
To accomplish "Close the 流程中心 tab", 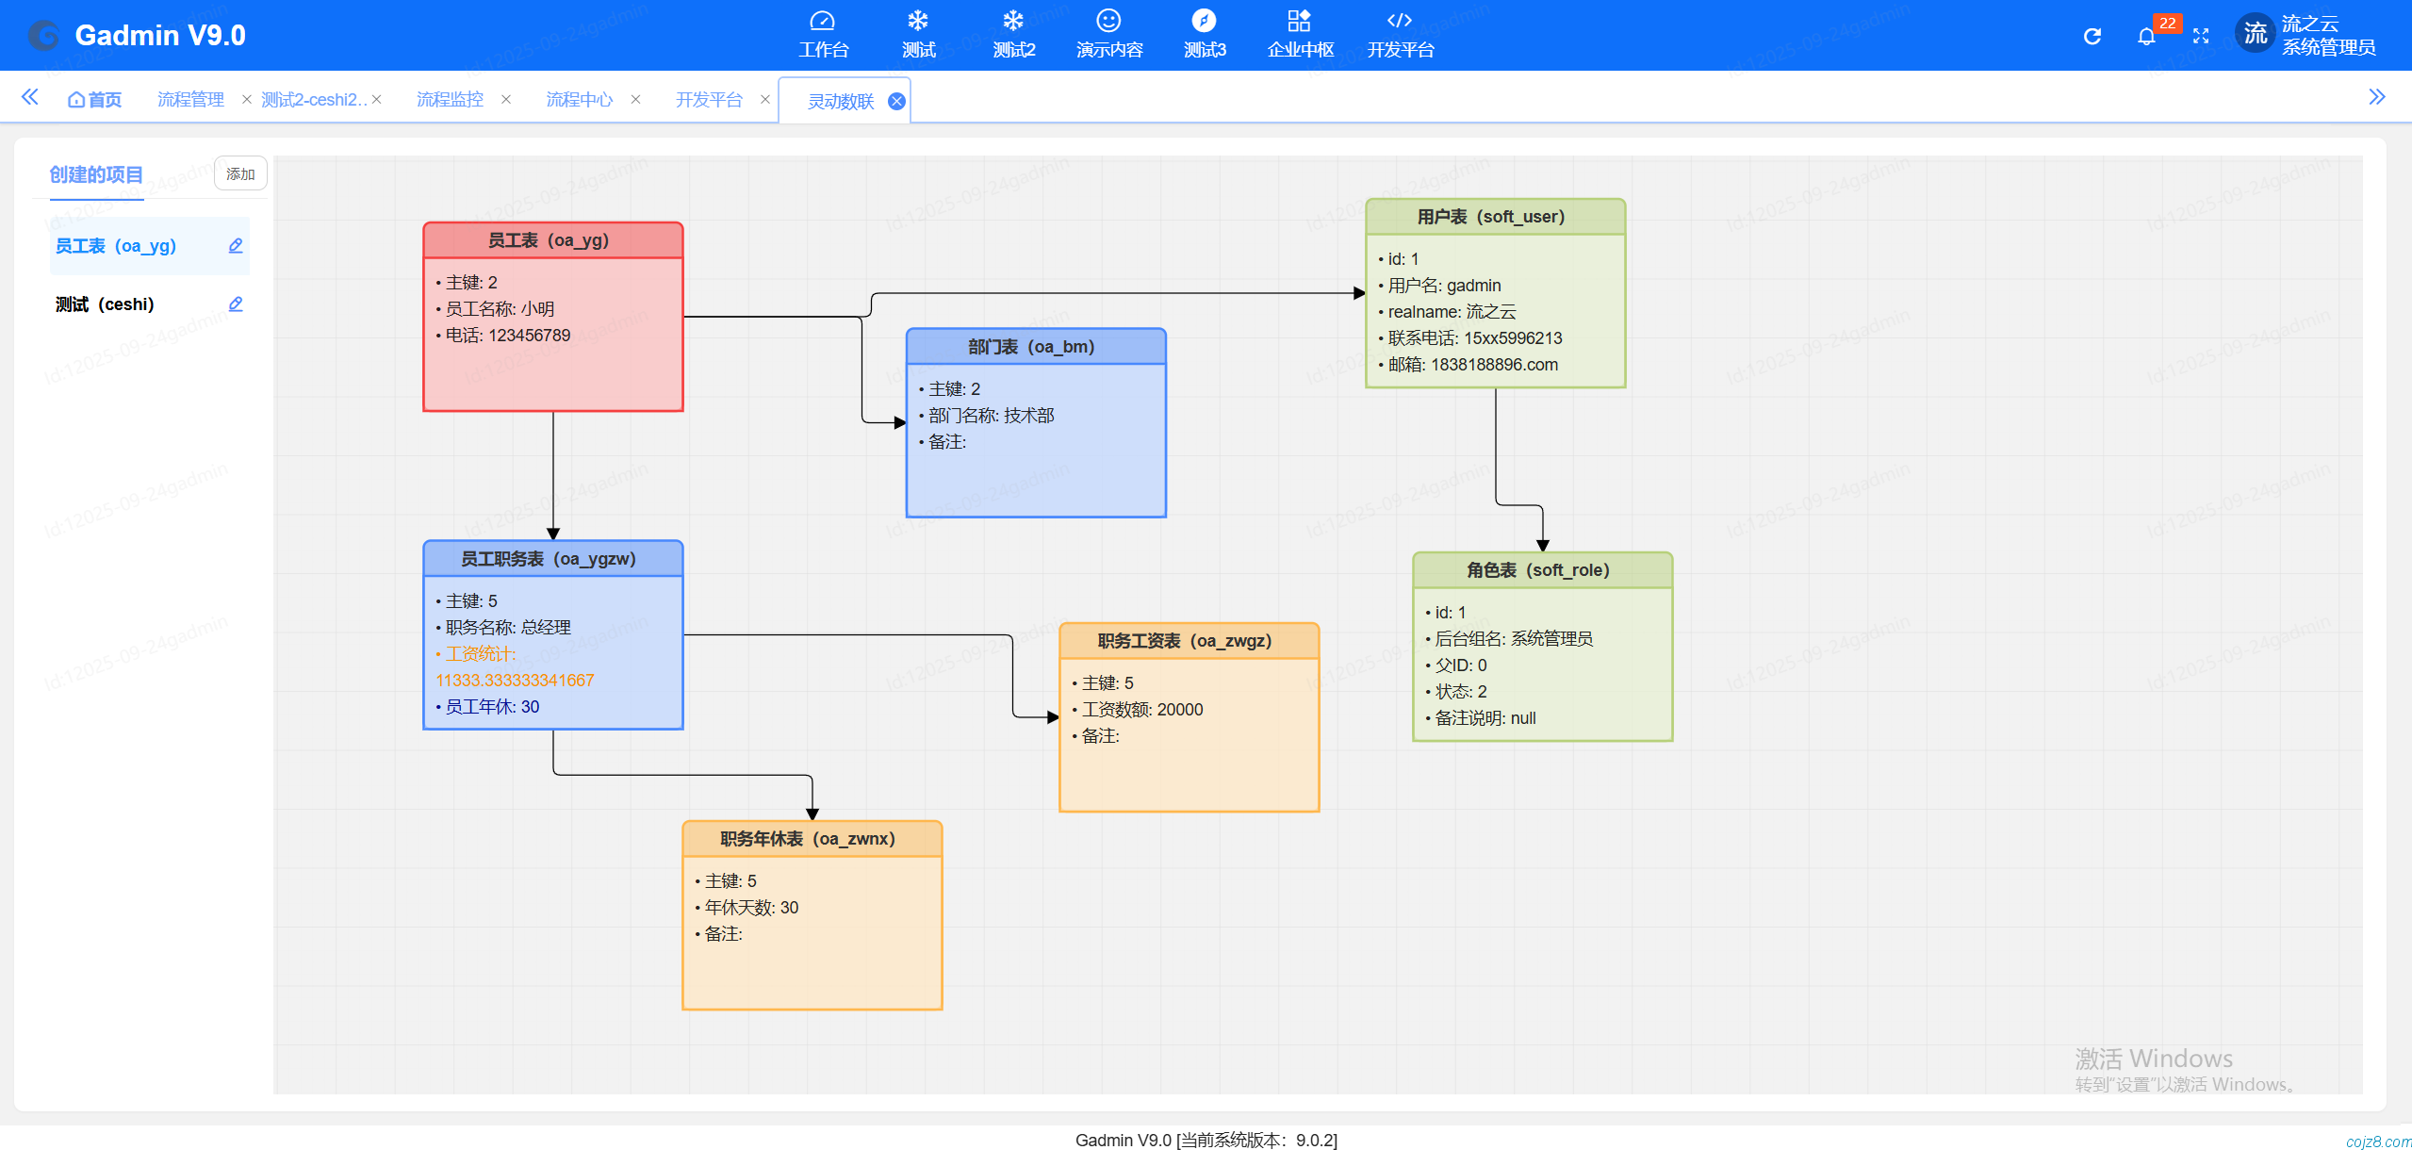I will 636,100.
